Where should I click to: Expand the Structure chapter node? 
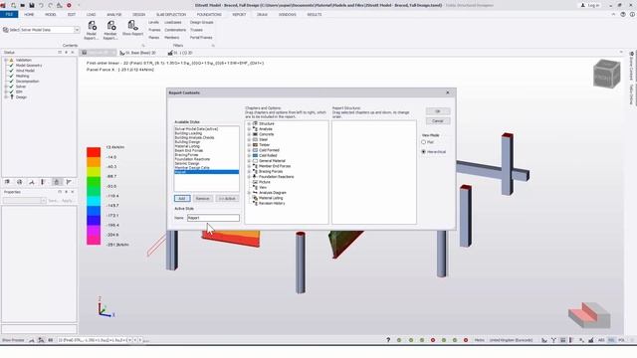pos(249,123)
